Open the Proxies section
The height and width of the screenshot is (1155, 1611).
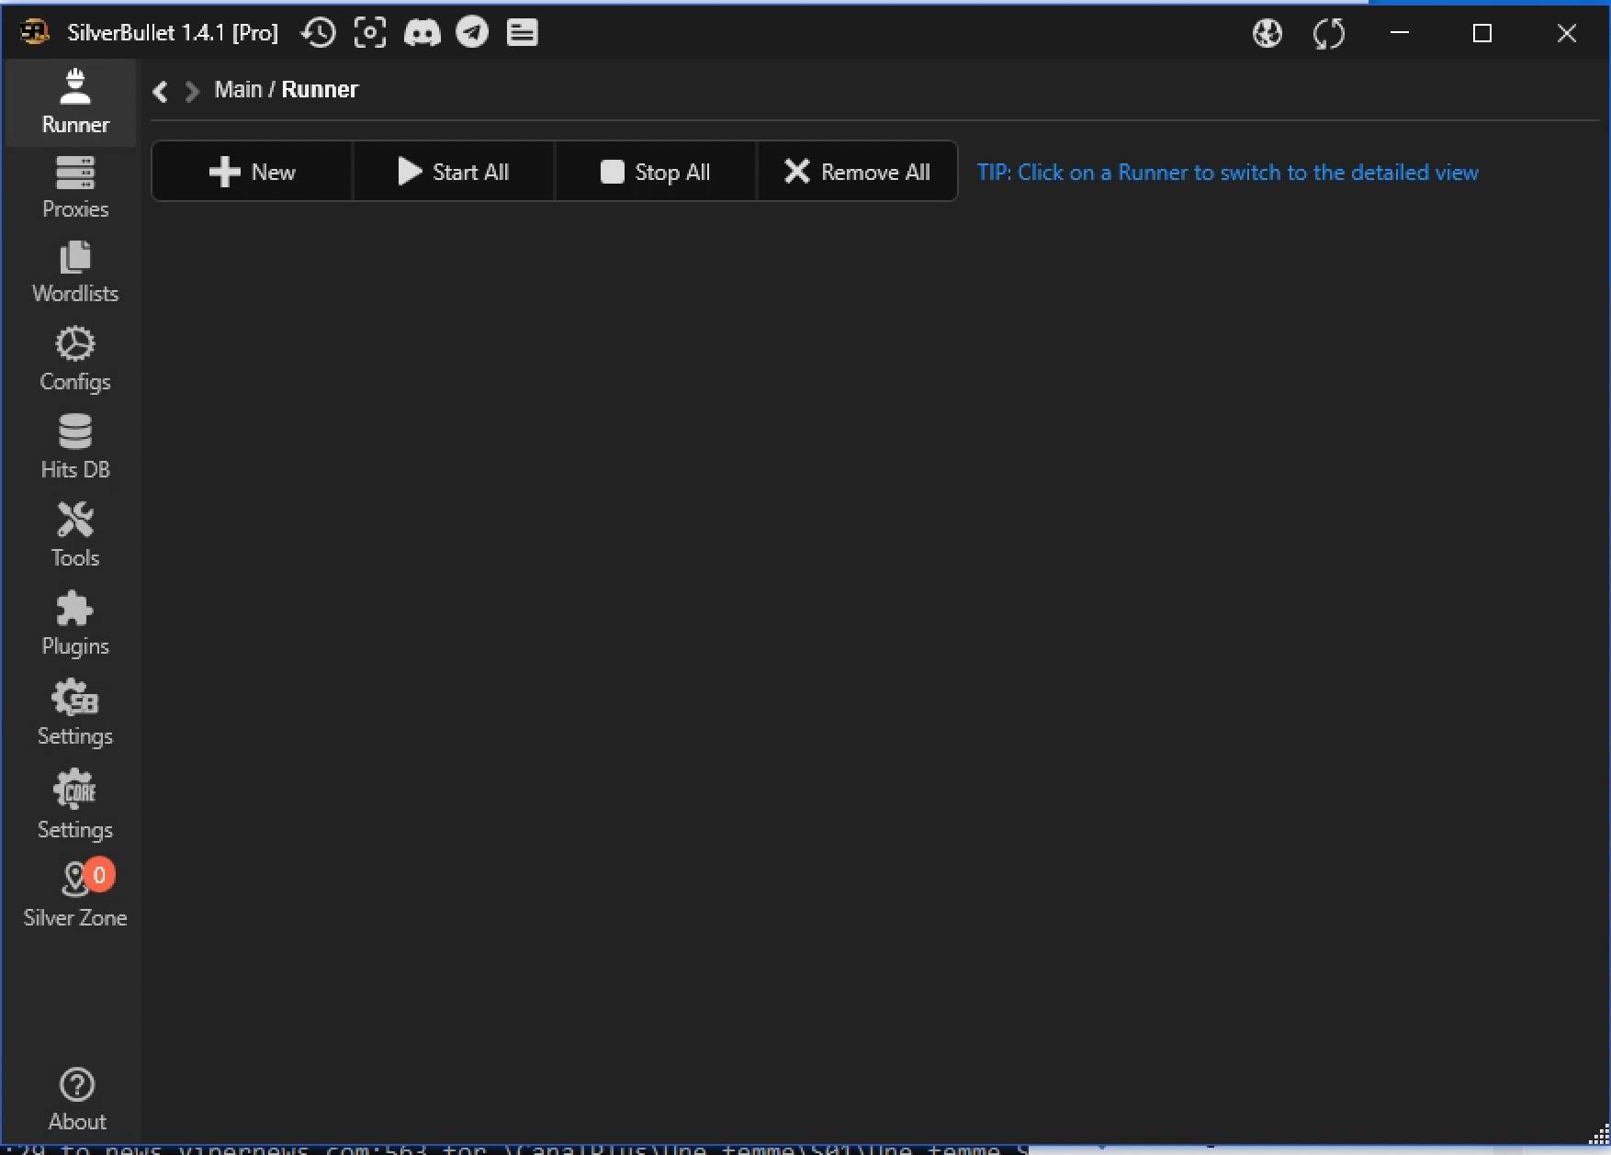(x=75, y=188)
